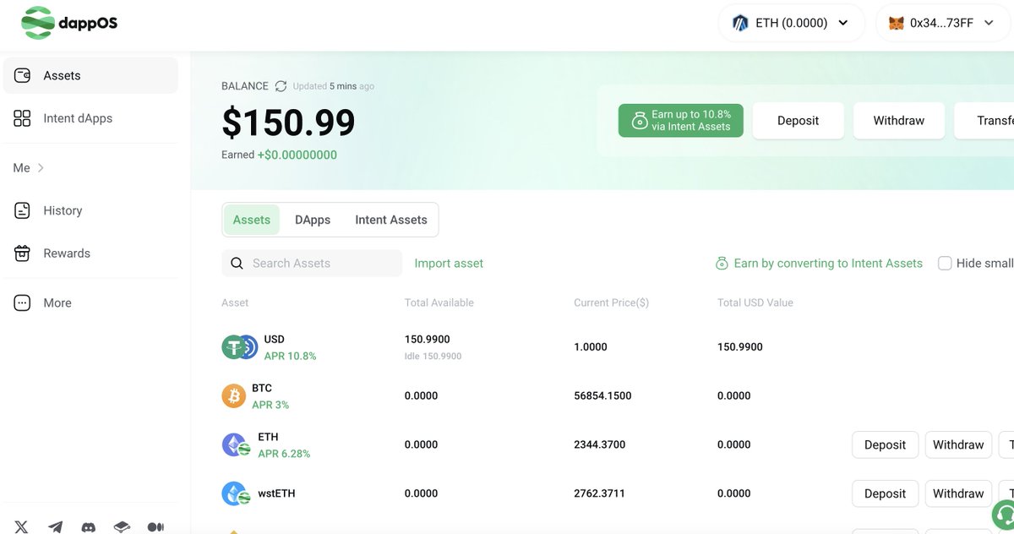Open the wallet address 0x34...73FF dropdown
Viewport: 1014px width, 534px height.
pyautogui.click(x=945, y=23)
